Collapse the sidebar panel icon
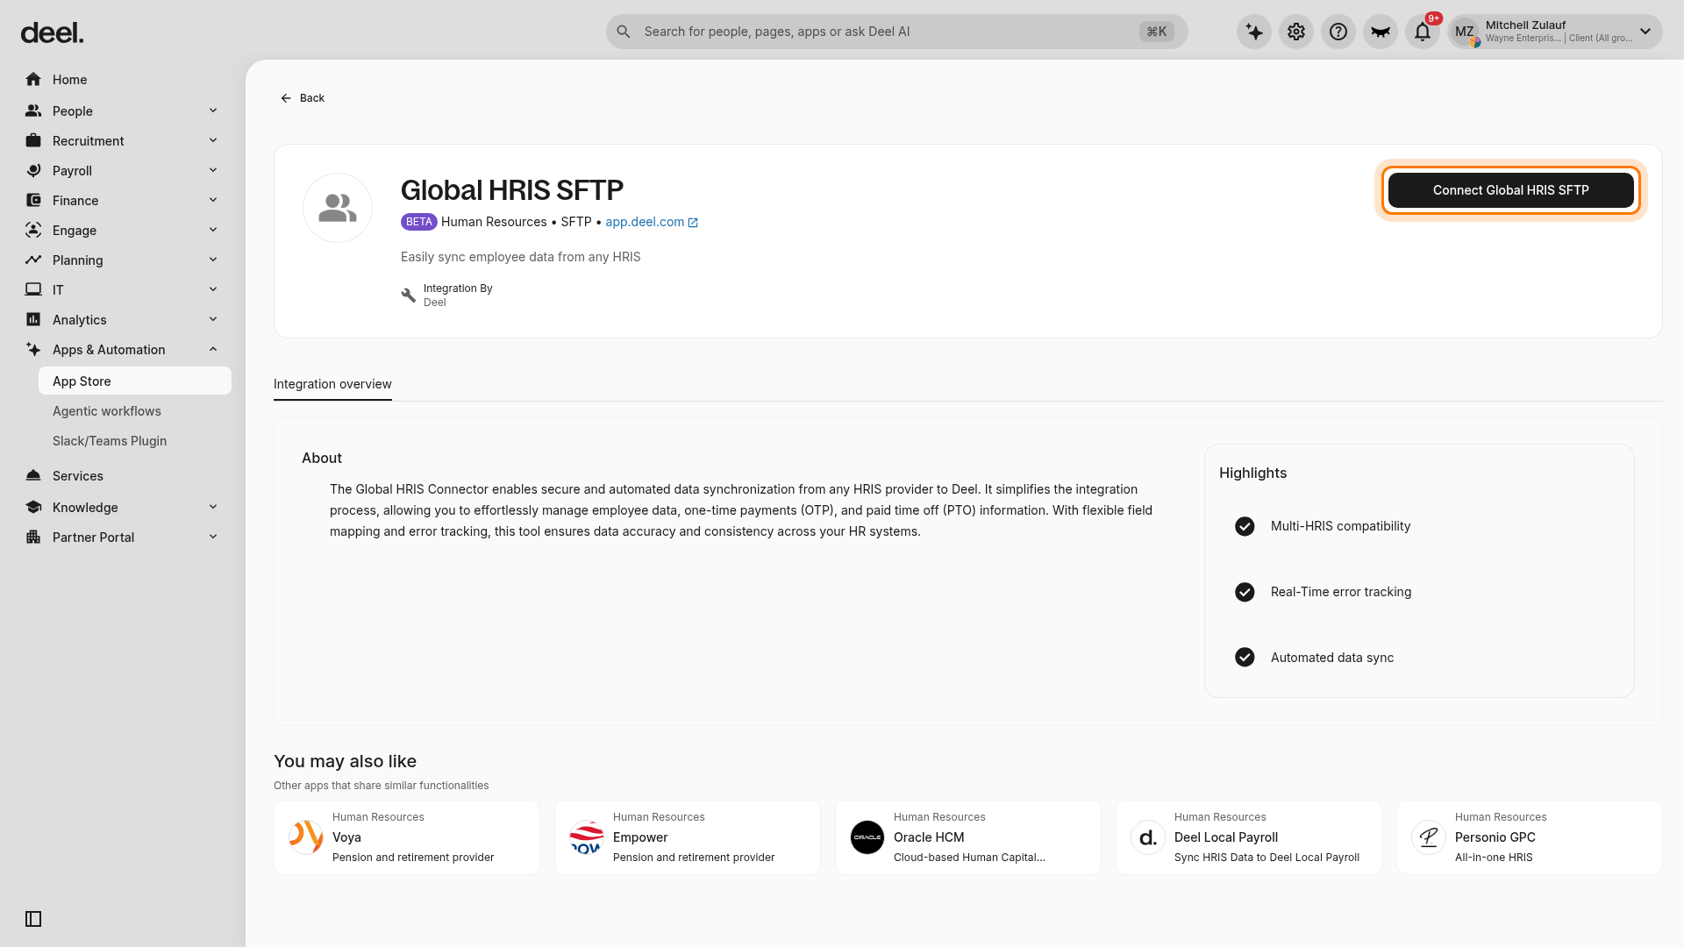This screenshot has width=1684, height=947. [33, 919]
